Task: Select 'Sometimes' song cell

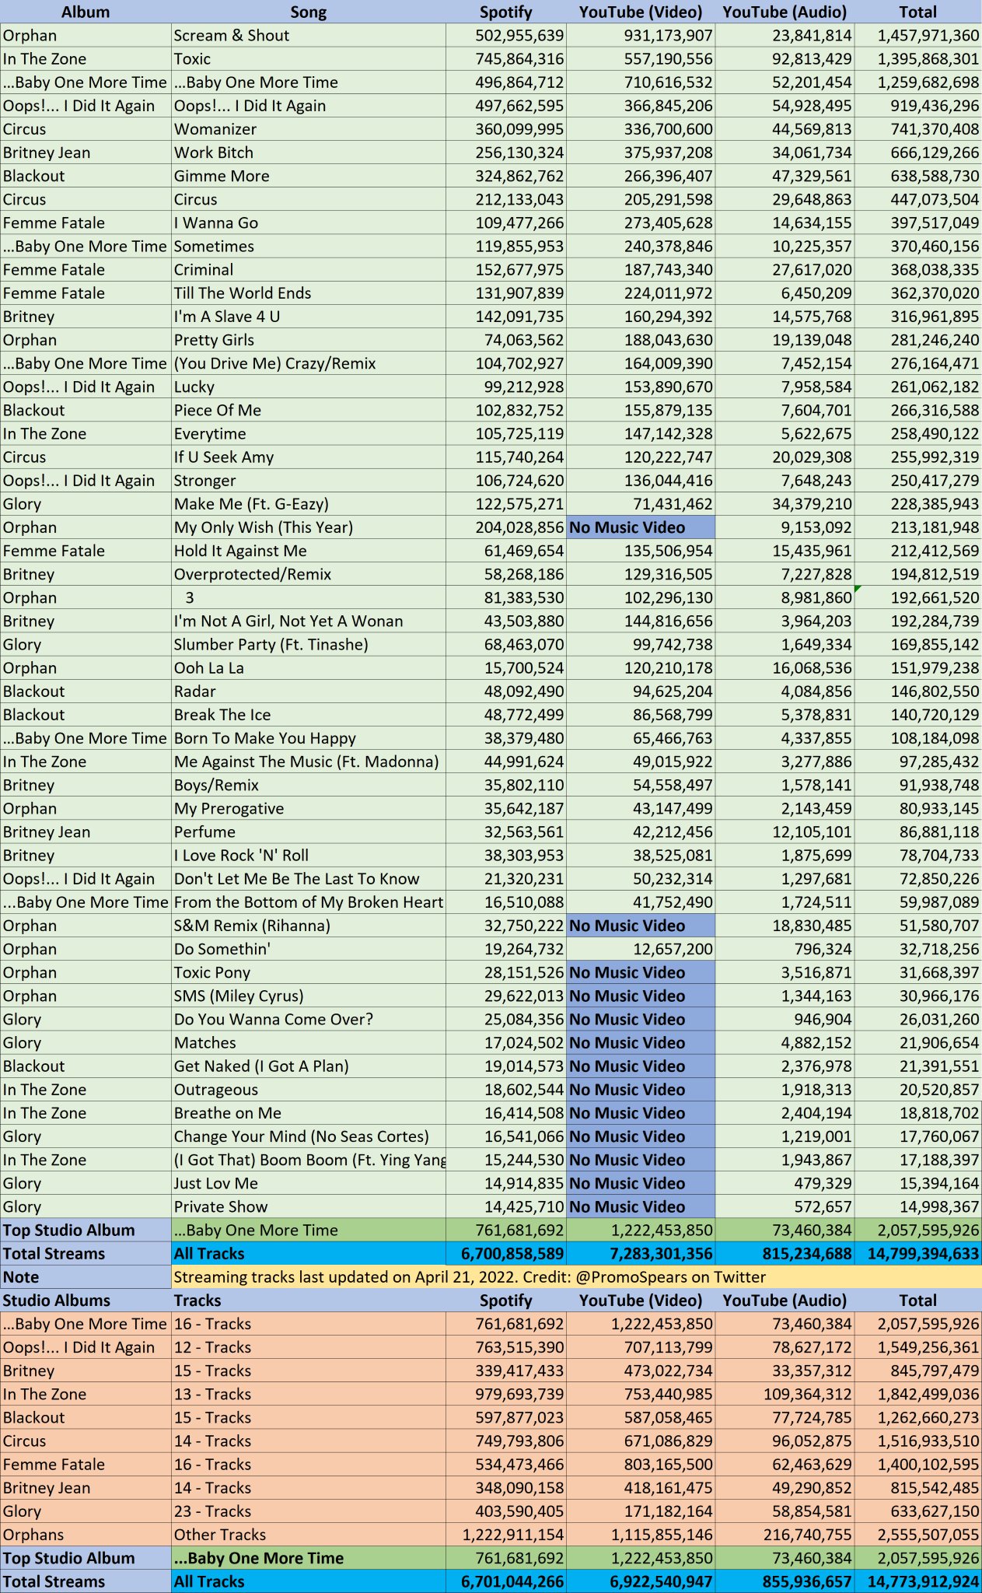Action: click(309, 246)
